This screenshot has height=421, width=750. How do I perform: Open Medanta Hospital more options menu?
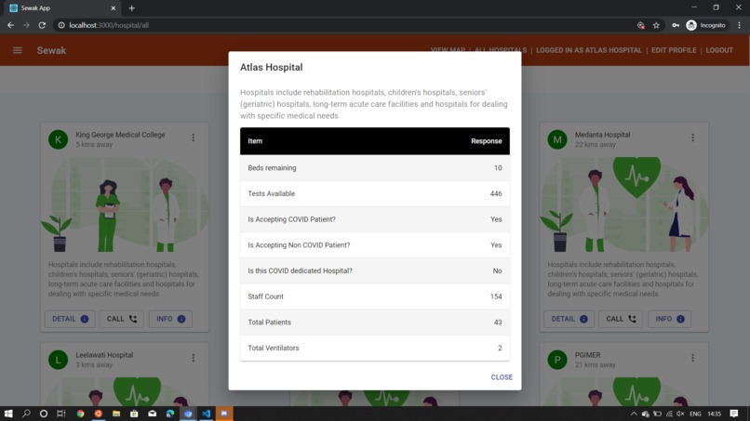tap(692, 138)
